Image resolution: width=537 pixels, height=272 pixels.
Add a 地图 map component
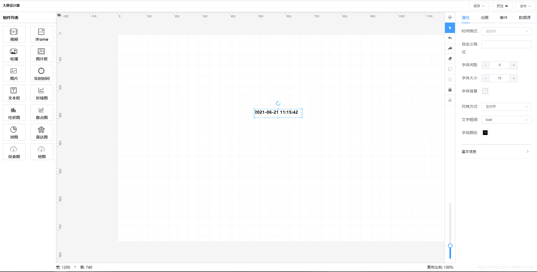[42, 152]
